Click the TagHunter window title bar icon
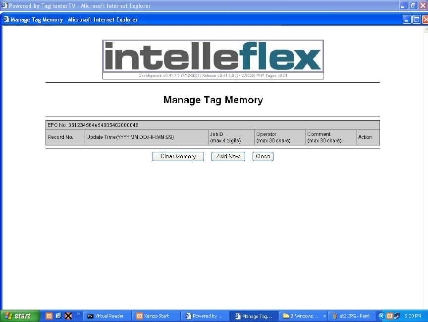Screen dimensions: 428x322 click(x=4, y=5)
